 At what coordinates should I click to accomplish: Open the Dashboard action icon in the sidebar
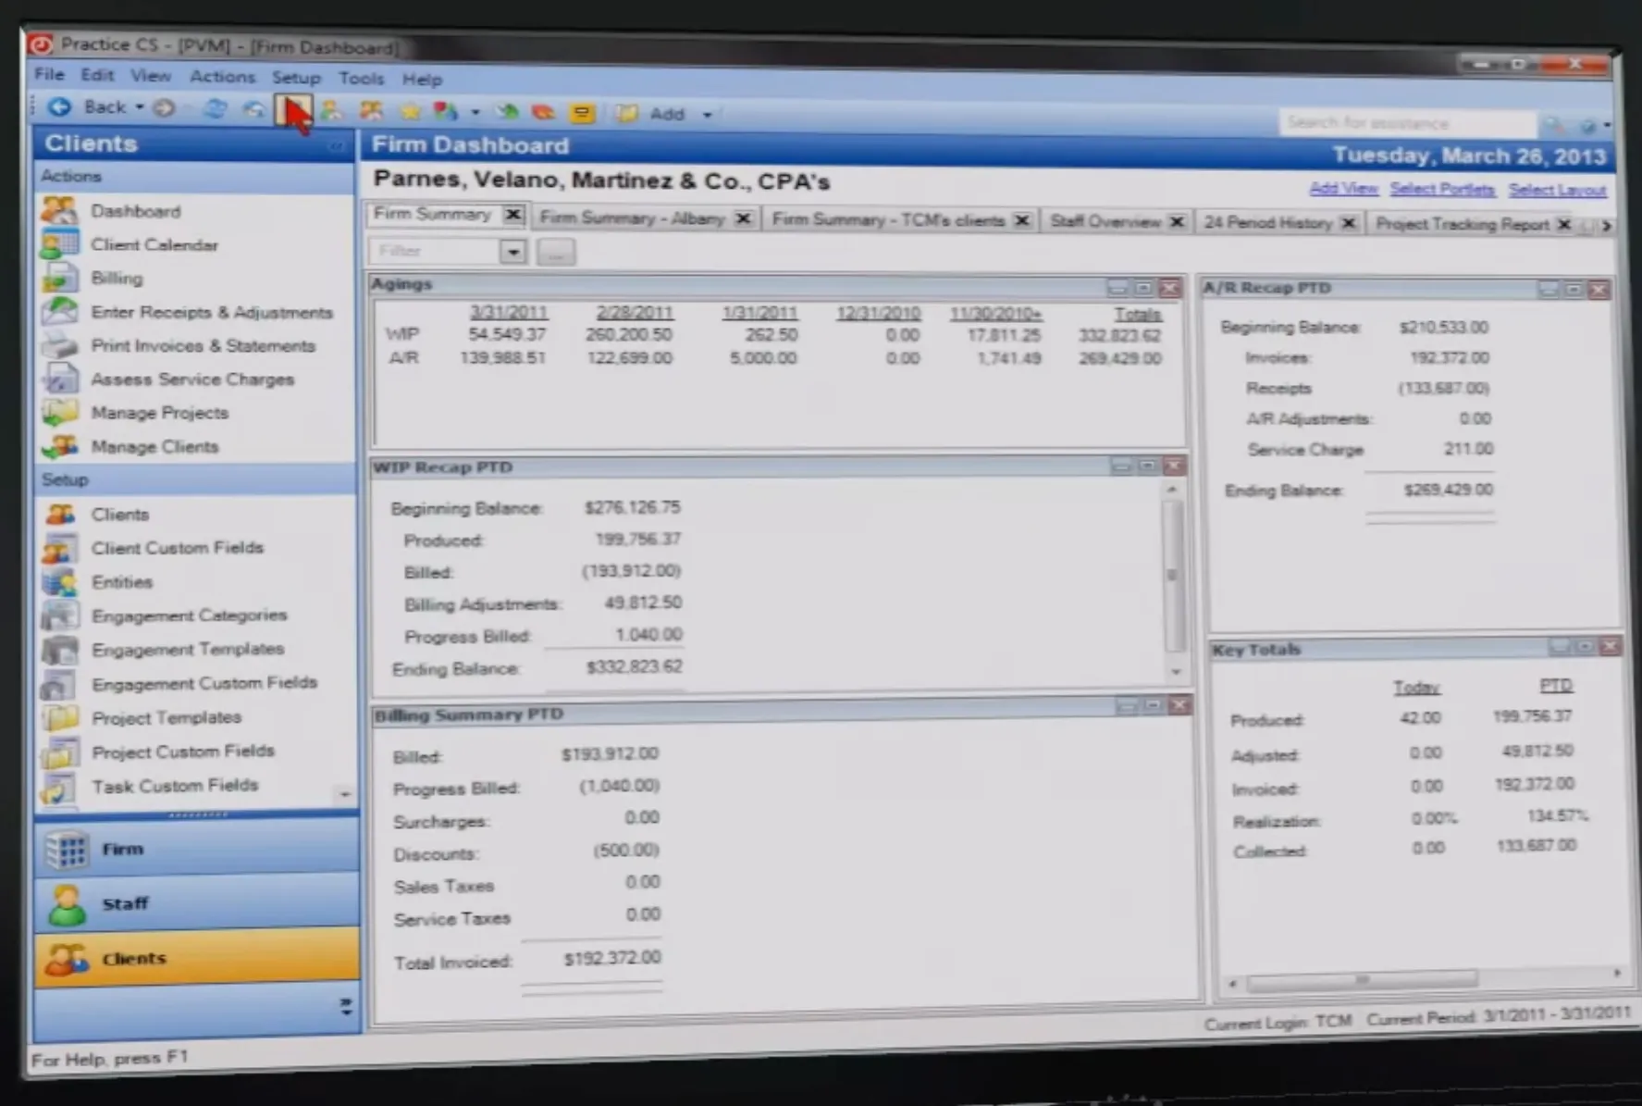pos(59,210)
